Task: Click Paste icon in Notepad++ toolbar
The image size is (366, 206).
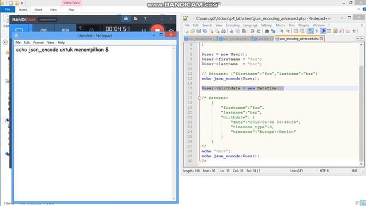Action: tap(244, 31)
